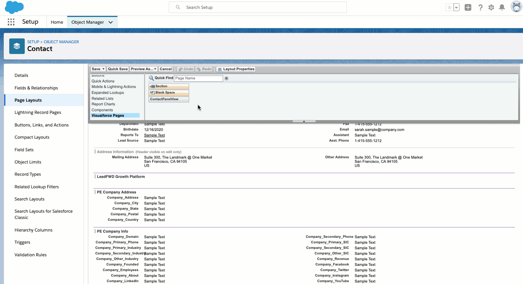The image size is (523, 284).
Task: Click the Blank Space palette item icon
Action: [x=152, y=93]
